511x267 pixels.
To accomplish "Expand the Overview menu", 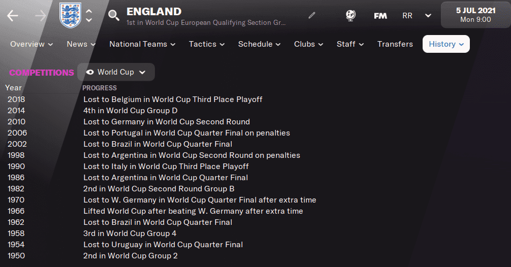I will click(31, 44).
